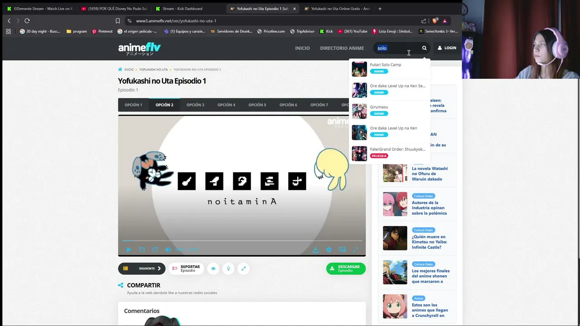Toggle the eye (watched) icon below the player
The width and height of the screenshot is (580, 326).
[x=213, y=268]
